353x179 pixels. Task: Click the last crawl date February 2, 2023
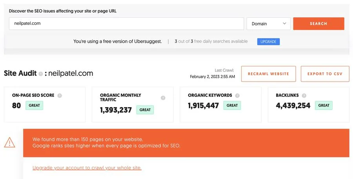point(212,77)
